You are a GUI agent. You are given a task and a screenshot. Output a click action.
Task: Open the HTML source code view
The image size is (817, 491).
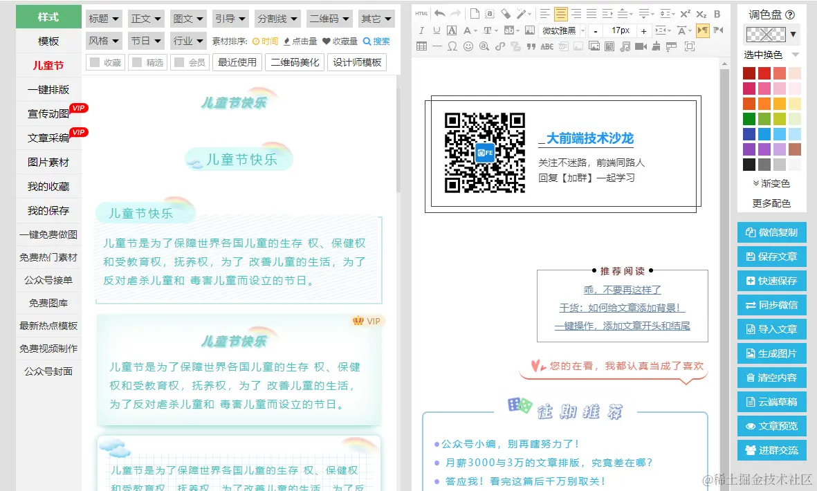(x=420, y=12)
